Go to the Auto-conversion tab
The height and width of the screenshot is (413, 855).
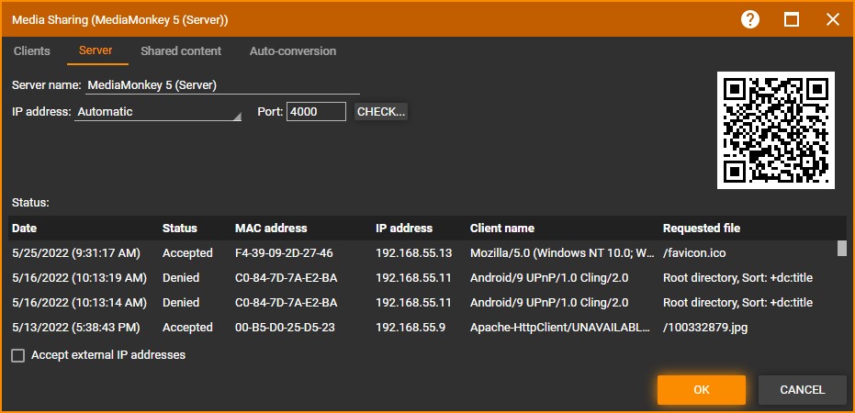293,51
